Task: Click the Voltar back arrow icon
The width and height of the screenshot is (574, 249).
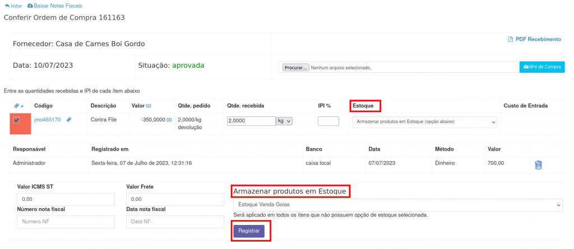Action: (x=7, y=6)
